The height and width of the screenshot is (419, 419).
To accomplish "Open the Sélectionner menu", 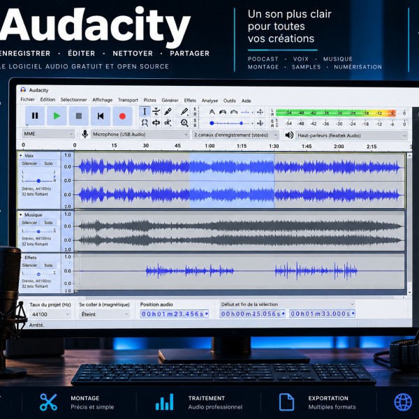I will click(x=73, y=99).
